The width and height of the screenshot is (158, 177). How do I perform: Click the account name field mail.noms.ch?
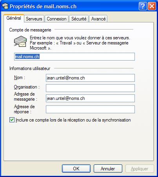click(x=74, y=57)
